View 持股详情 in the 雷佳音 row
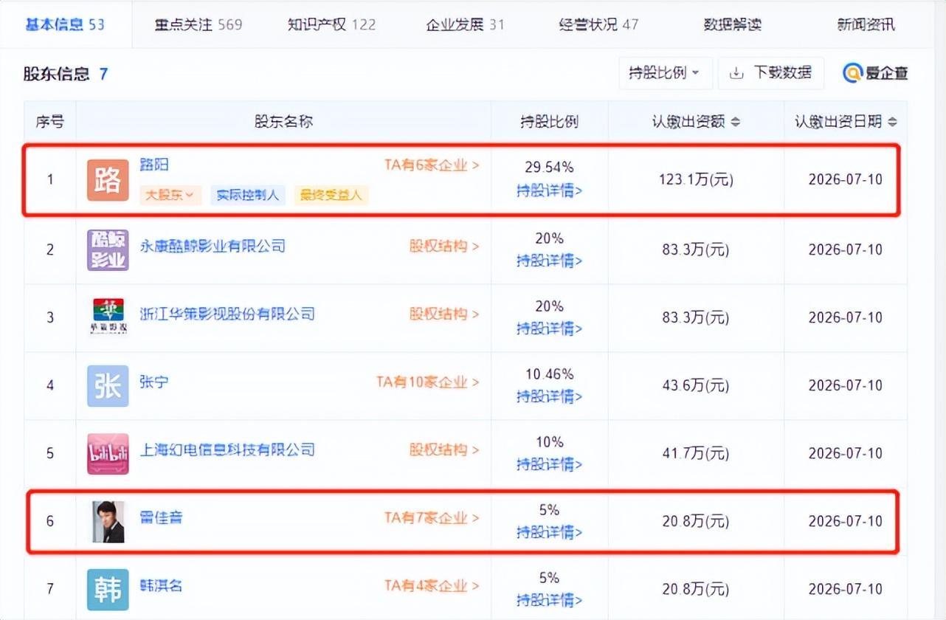 click(x=549, y=532)
